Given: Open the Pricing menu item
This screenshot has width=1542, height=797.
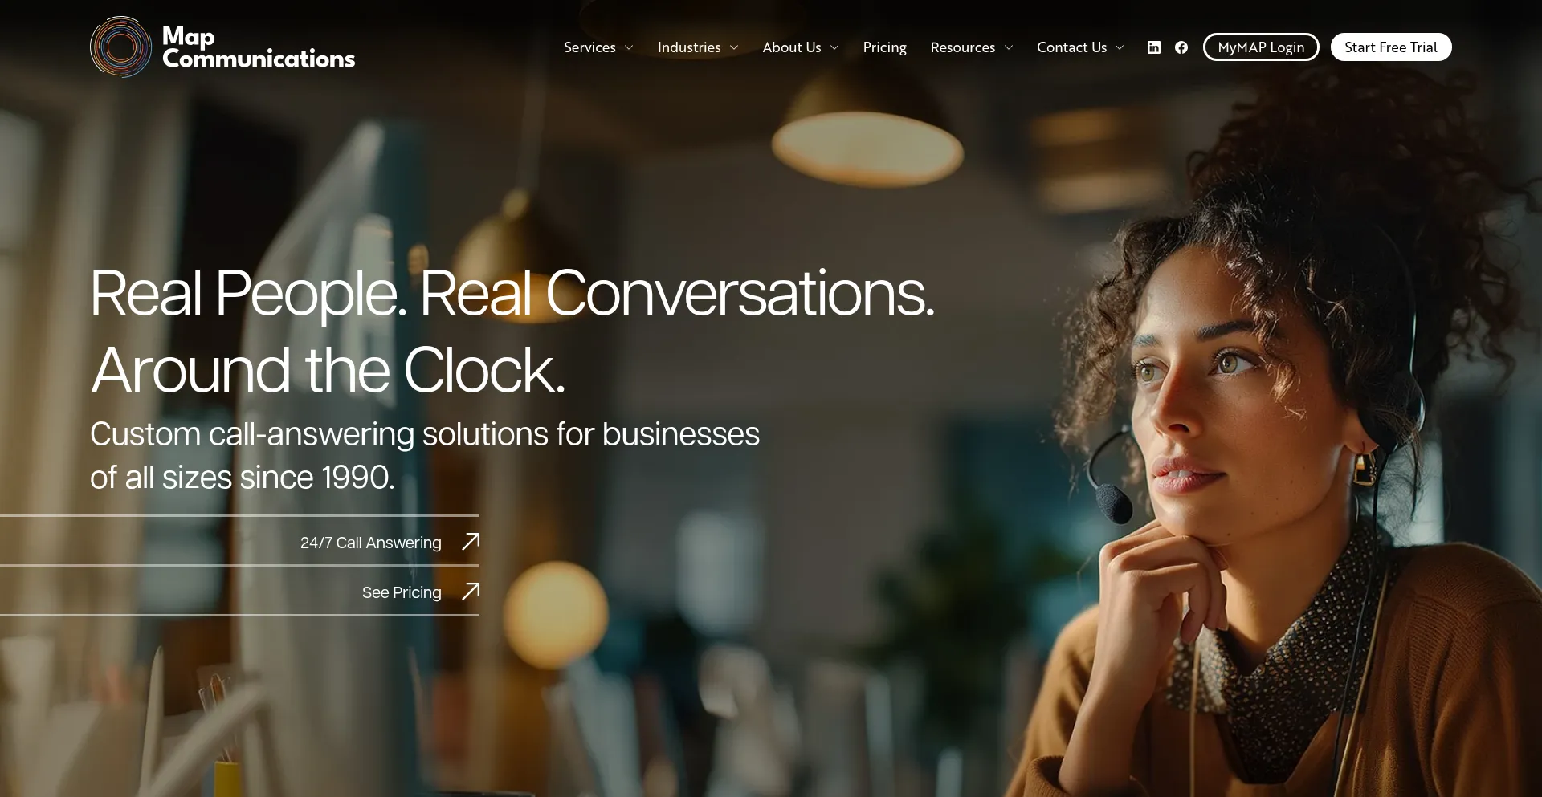Looking at the screenshot, I should pos(884,47).
